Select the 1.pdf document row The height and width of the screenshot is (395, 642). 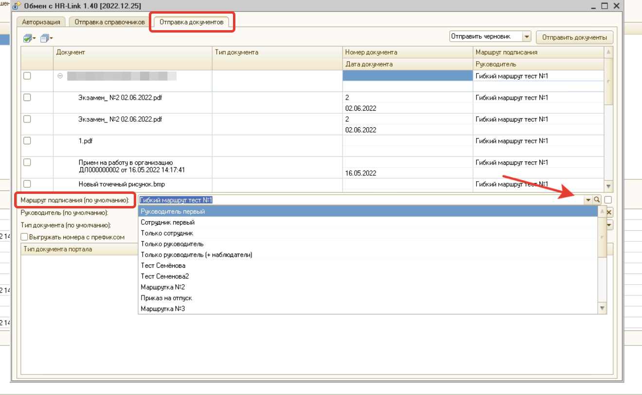(x=132, y=146)
